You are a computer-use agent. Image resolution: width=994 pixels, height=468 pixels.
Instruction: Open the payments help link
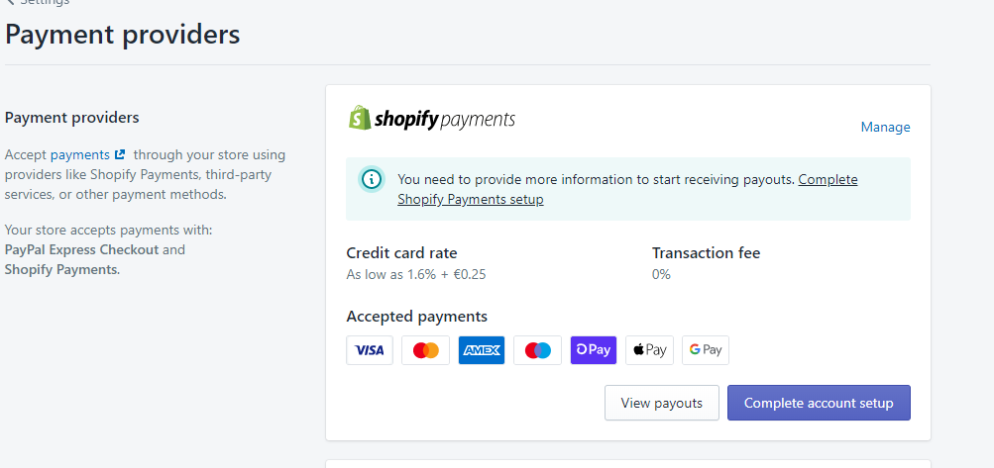point(80,155)
